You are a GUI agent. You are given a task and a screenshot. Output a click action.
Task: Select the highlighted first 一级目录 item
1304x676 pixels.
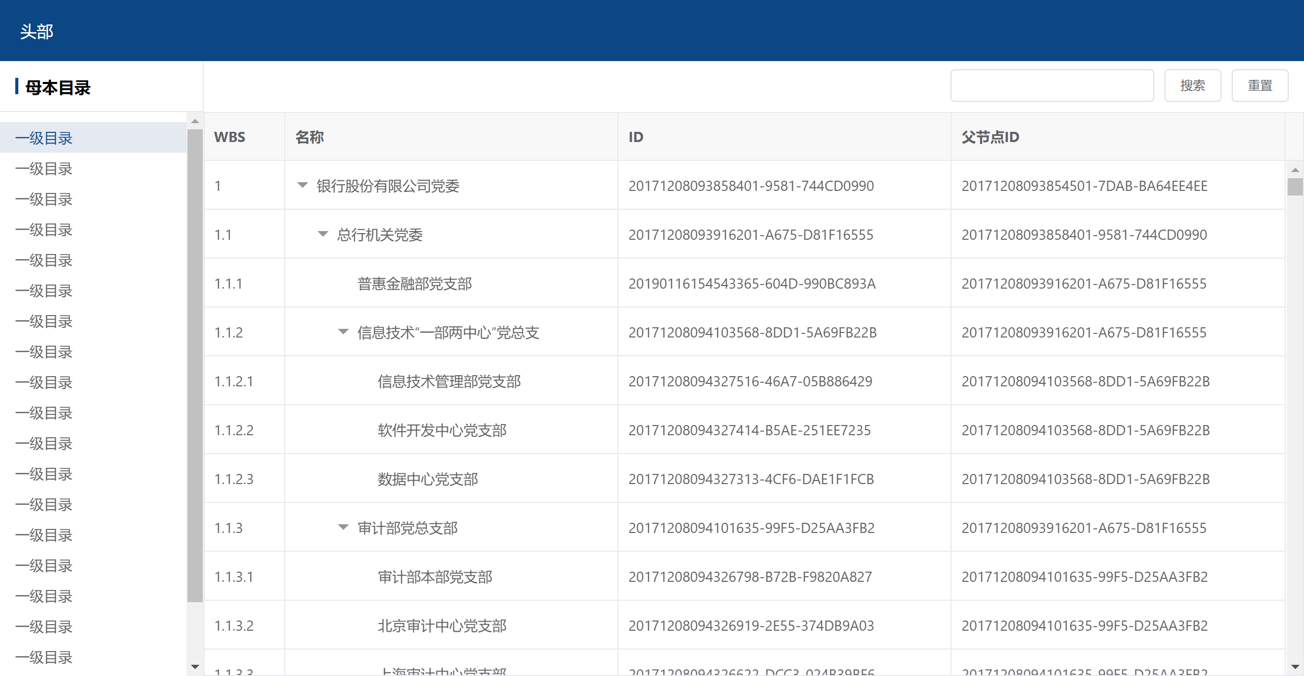click(x=44, y=138)
